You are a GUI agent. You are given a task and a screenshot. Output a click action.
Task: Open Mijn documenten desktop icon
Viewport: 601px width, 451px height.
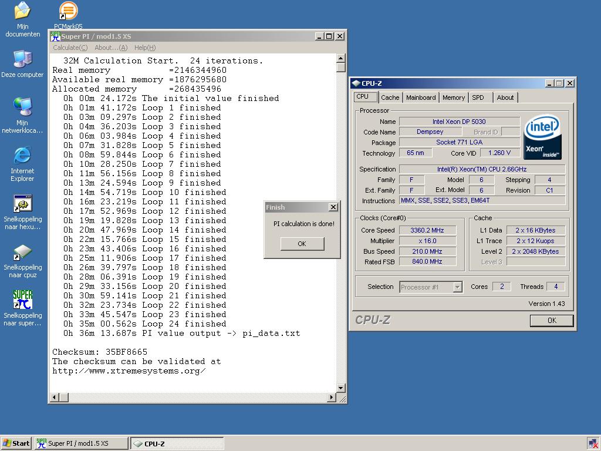[23, 19]
